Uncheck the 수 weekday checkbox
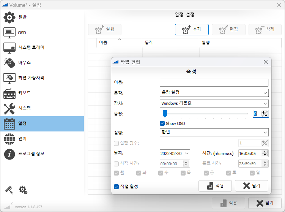 tap(161, 173)
